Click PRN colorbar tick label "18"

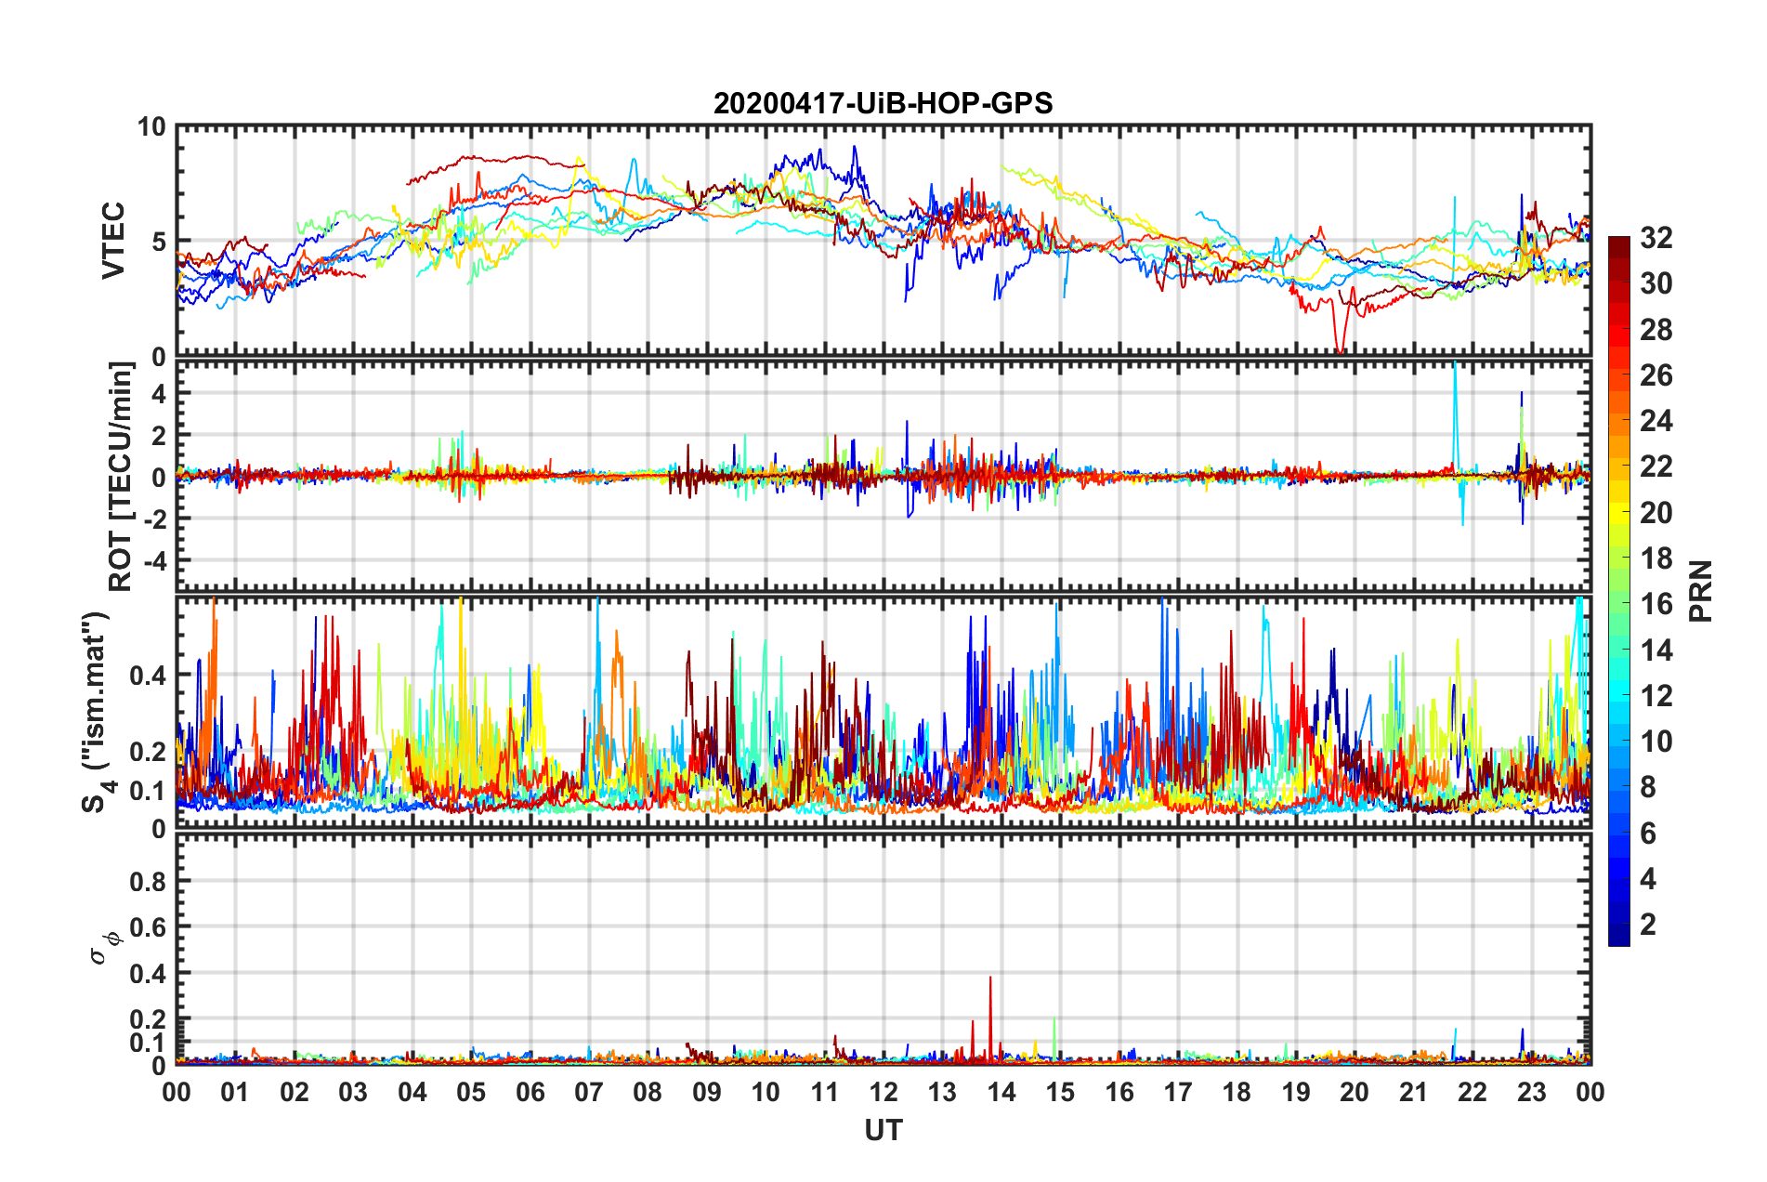(1656, 558)
